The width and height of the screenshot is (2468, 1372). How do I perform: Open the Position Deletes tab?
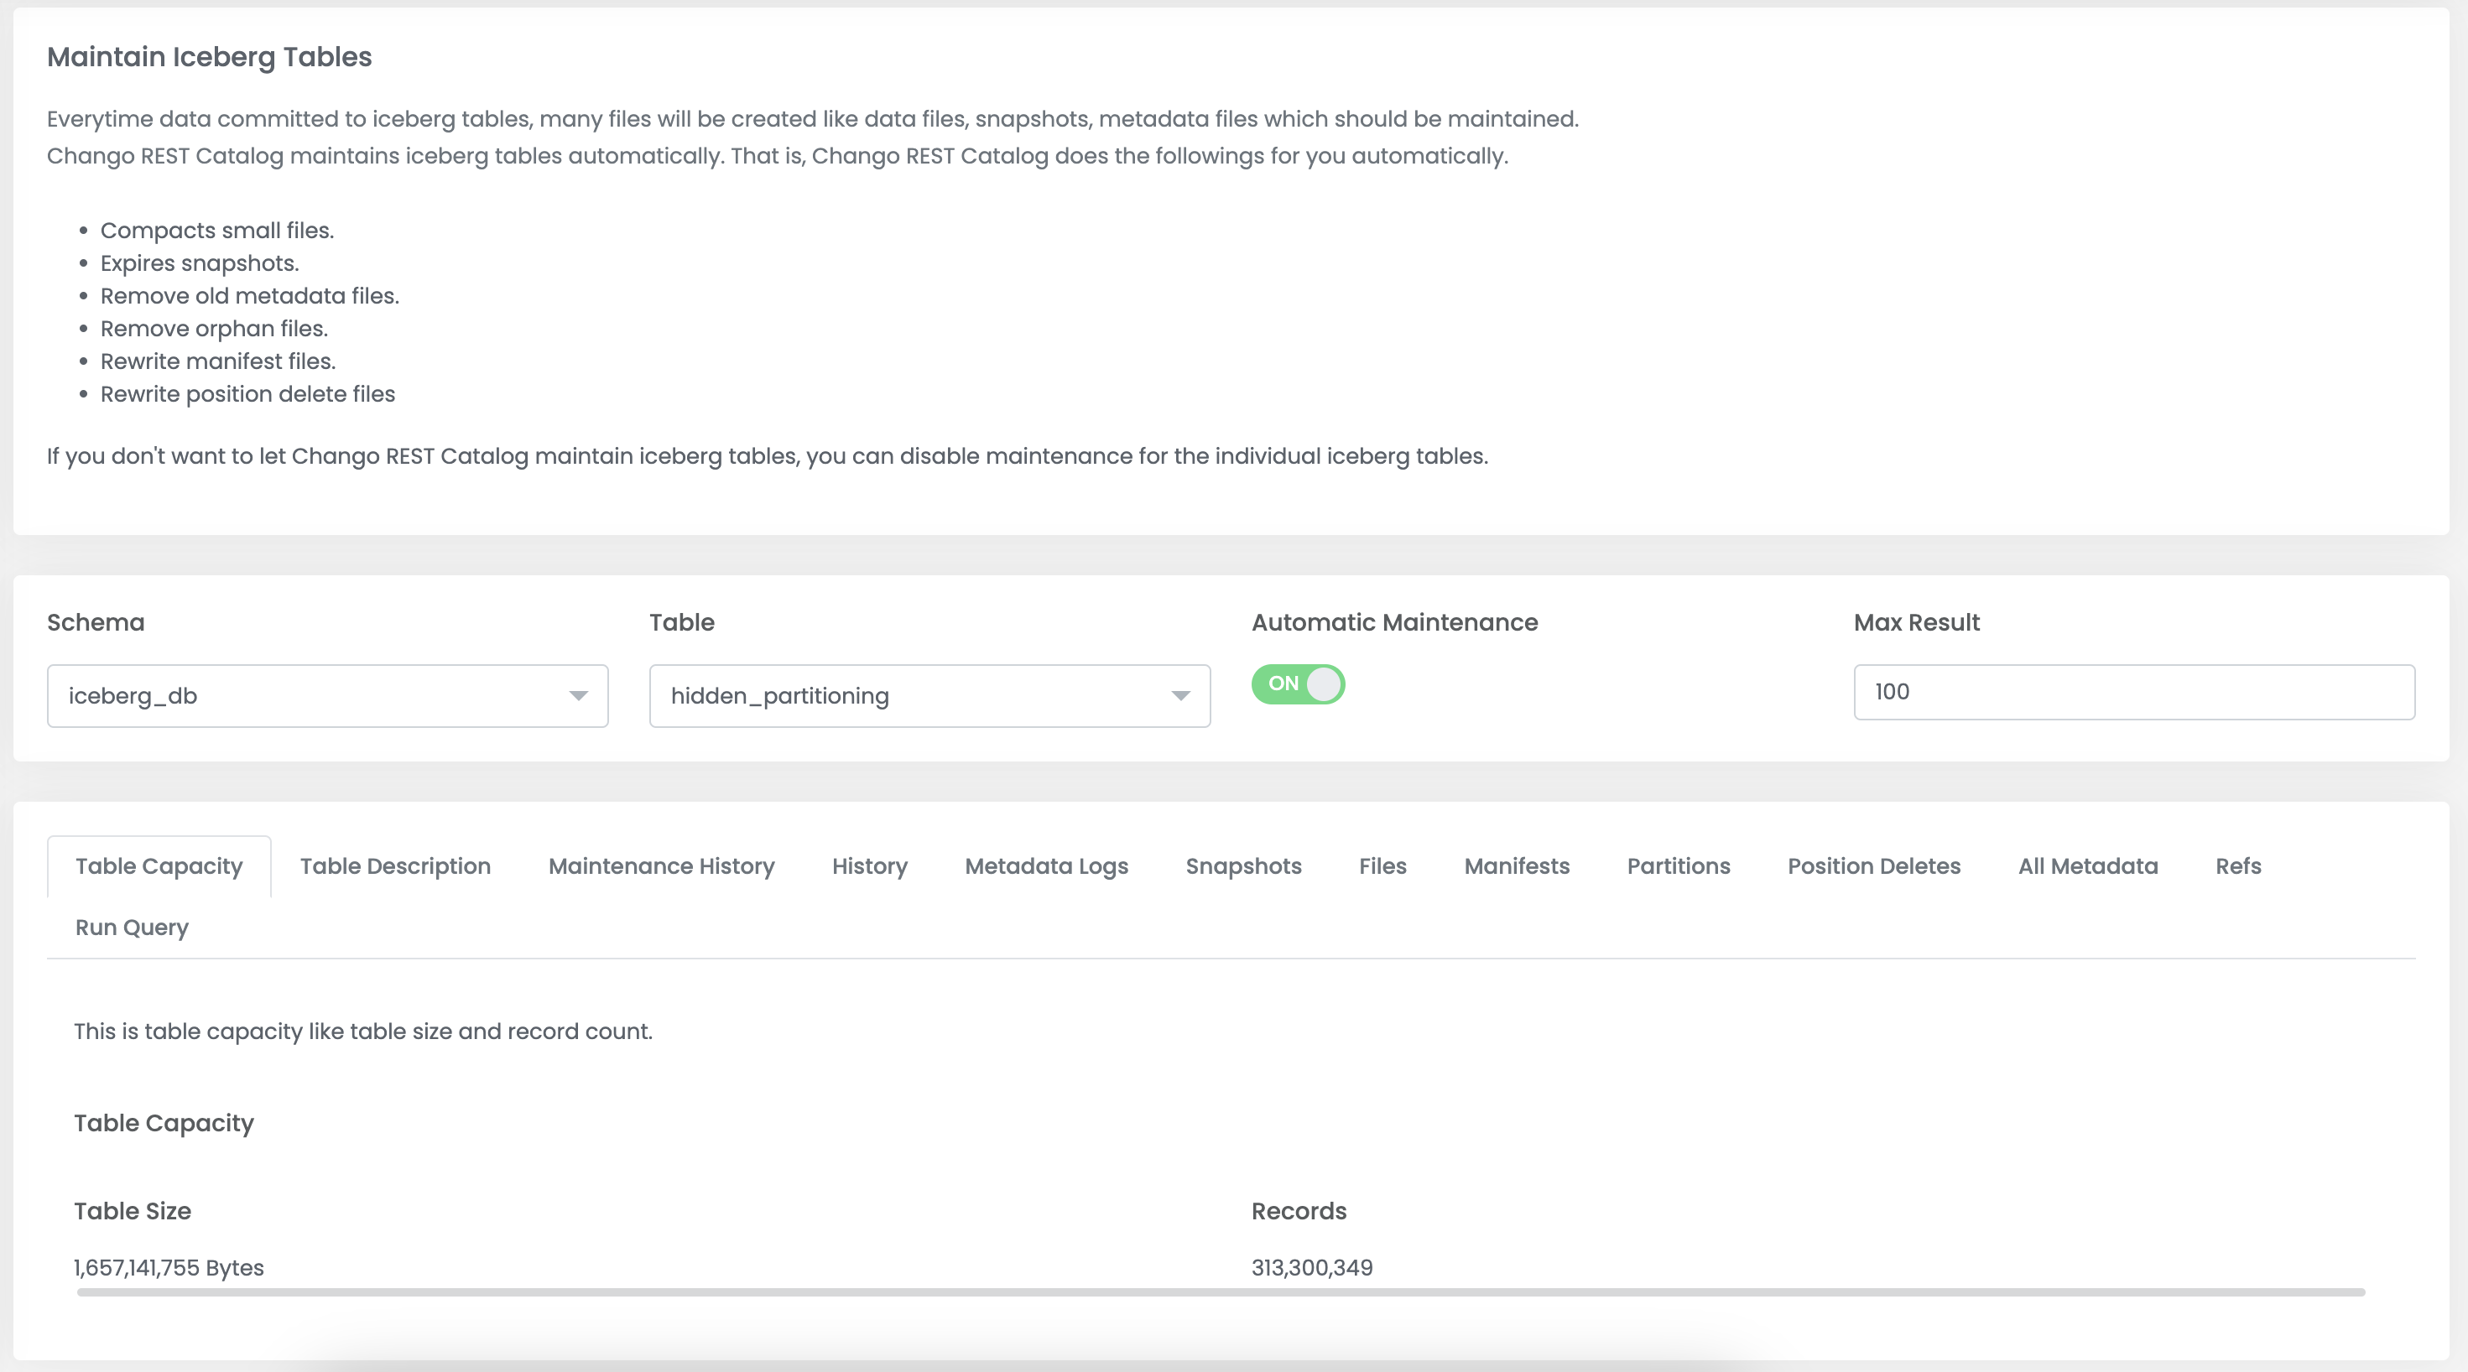click(x=1874, y=866)
